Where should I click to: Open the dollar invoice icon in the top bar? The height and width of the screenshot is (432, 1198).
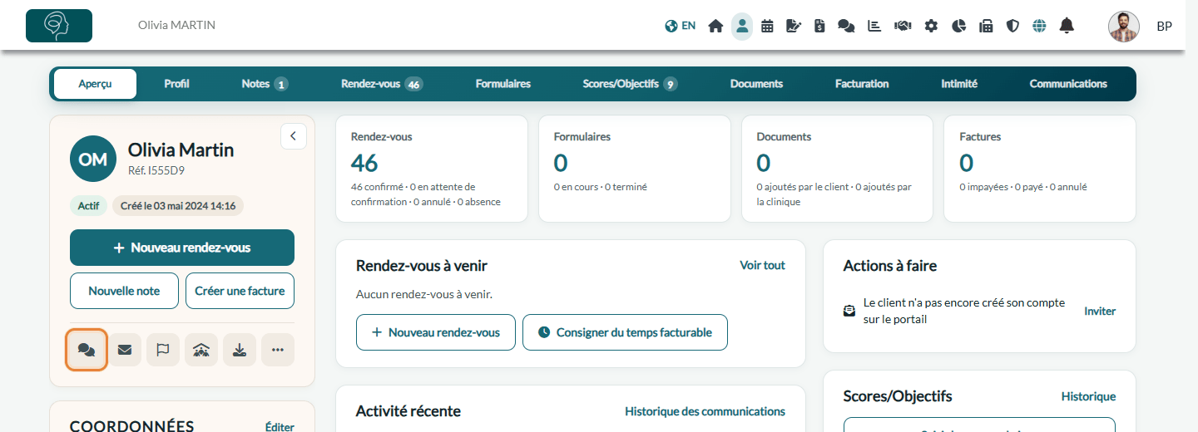(819, 26)
